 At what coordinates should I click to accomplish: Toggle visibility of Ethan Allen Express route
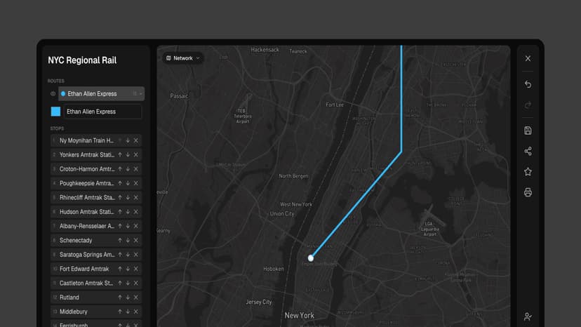click(x=53, y=94)
